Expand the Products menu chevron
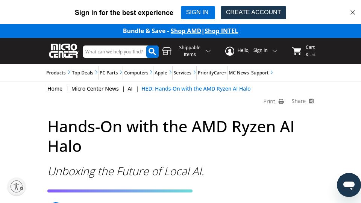 click(x=68, y=72)
